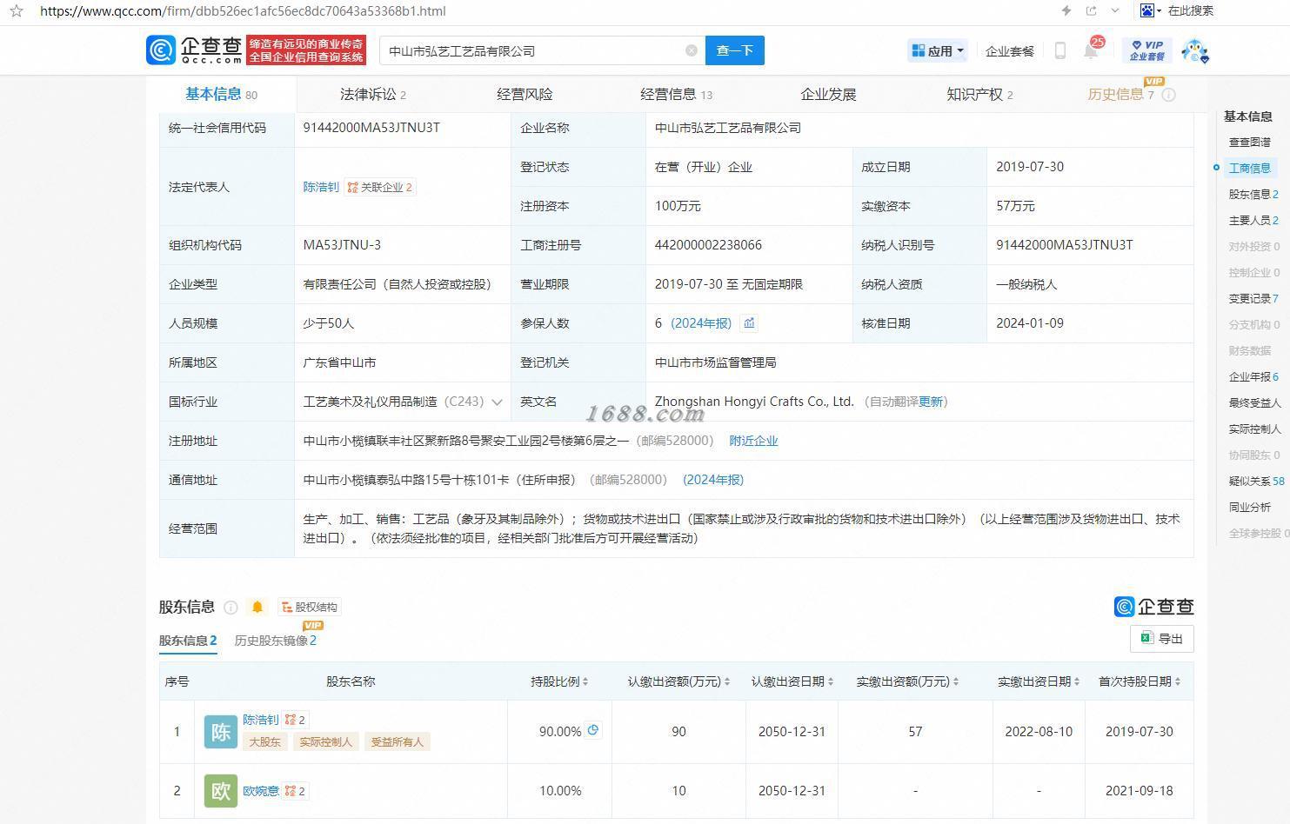Click the 关联企业 2 badge beside legal representative

[380, 187]
